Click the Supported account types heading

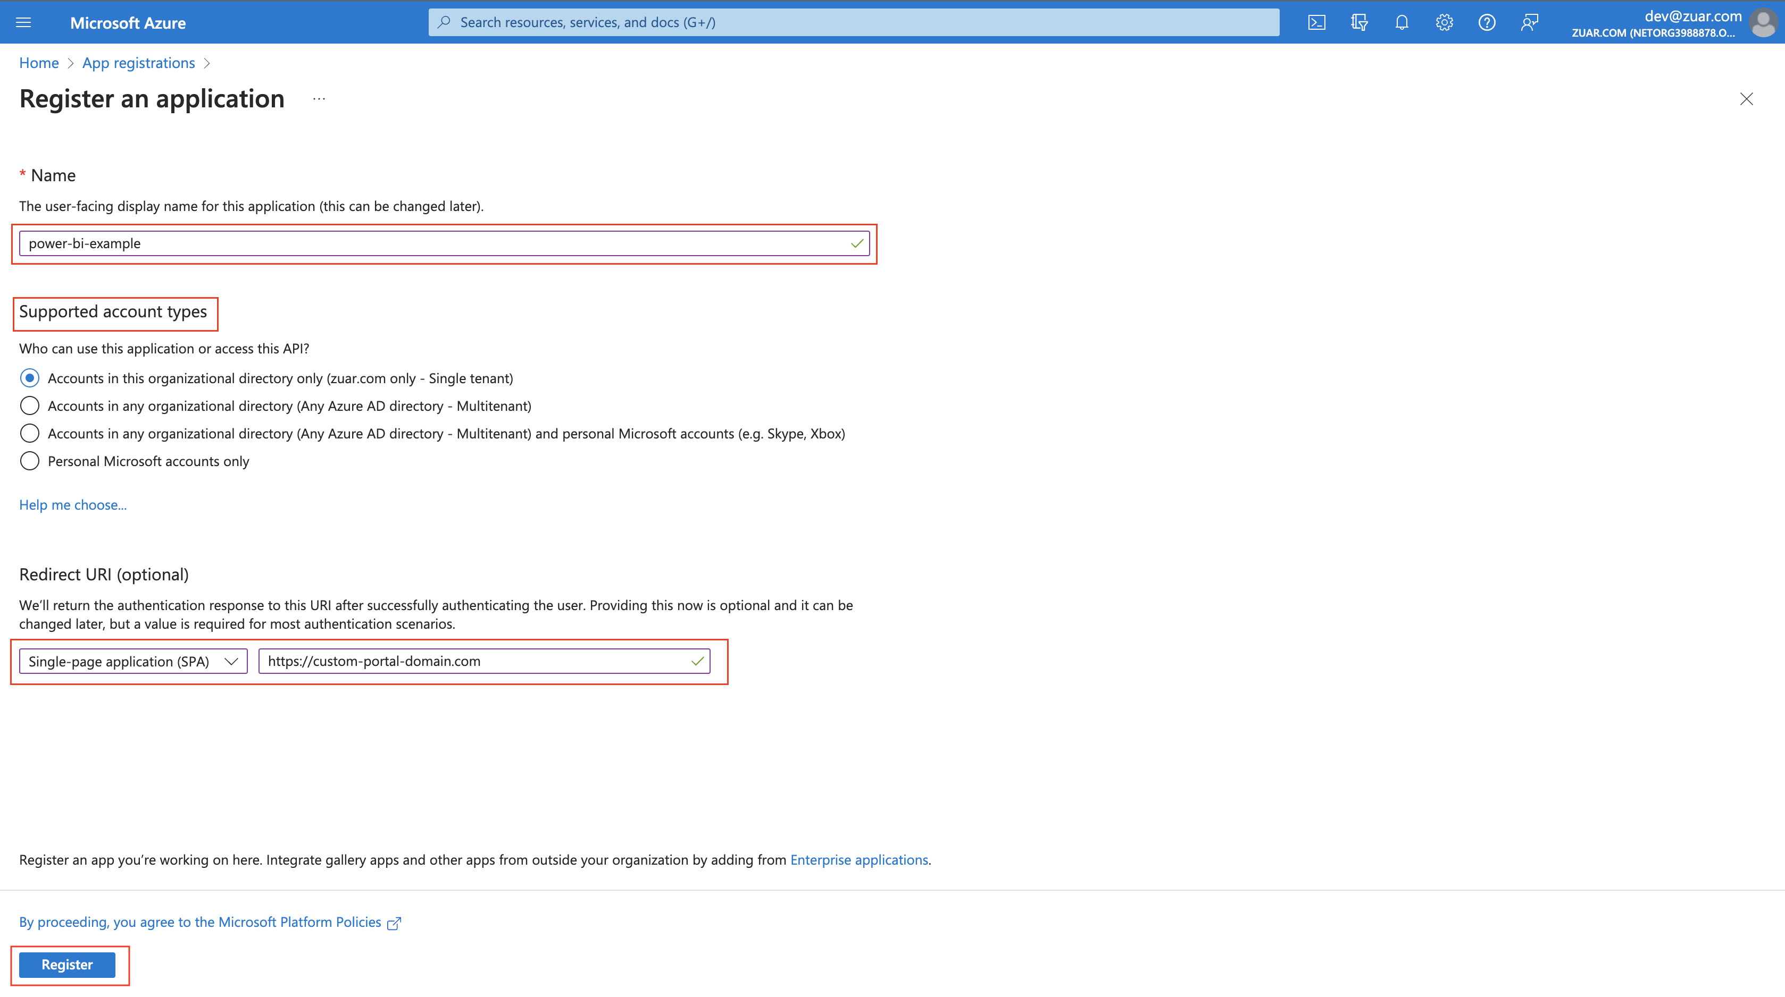tap(113, 311)
